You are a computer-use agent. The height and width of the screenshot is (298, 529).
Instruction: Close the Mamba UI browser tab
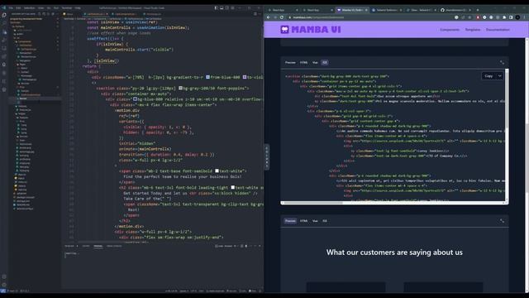click(x=366, y=10)
